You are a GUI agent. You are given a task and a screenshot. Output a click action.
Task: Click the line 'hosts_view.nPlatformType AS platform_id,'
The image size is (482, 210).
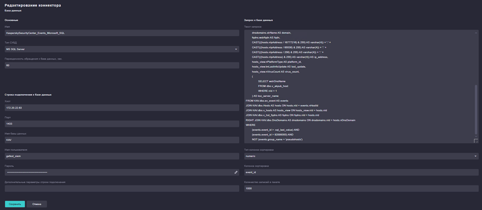point(277,62)
